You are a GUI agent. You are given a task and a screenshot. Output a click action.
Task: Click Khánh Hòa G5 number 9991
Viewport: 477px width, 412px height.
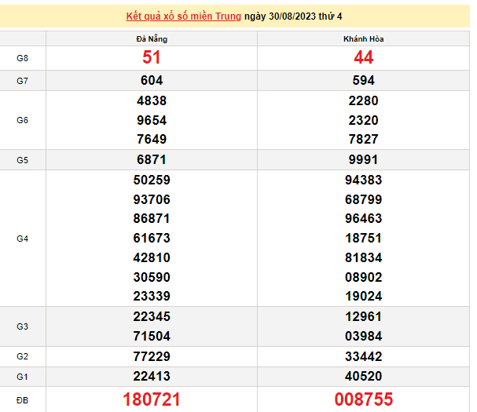(363, 159)
